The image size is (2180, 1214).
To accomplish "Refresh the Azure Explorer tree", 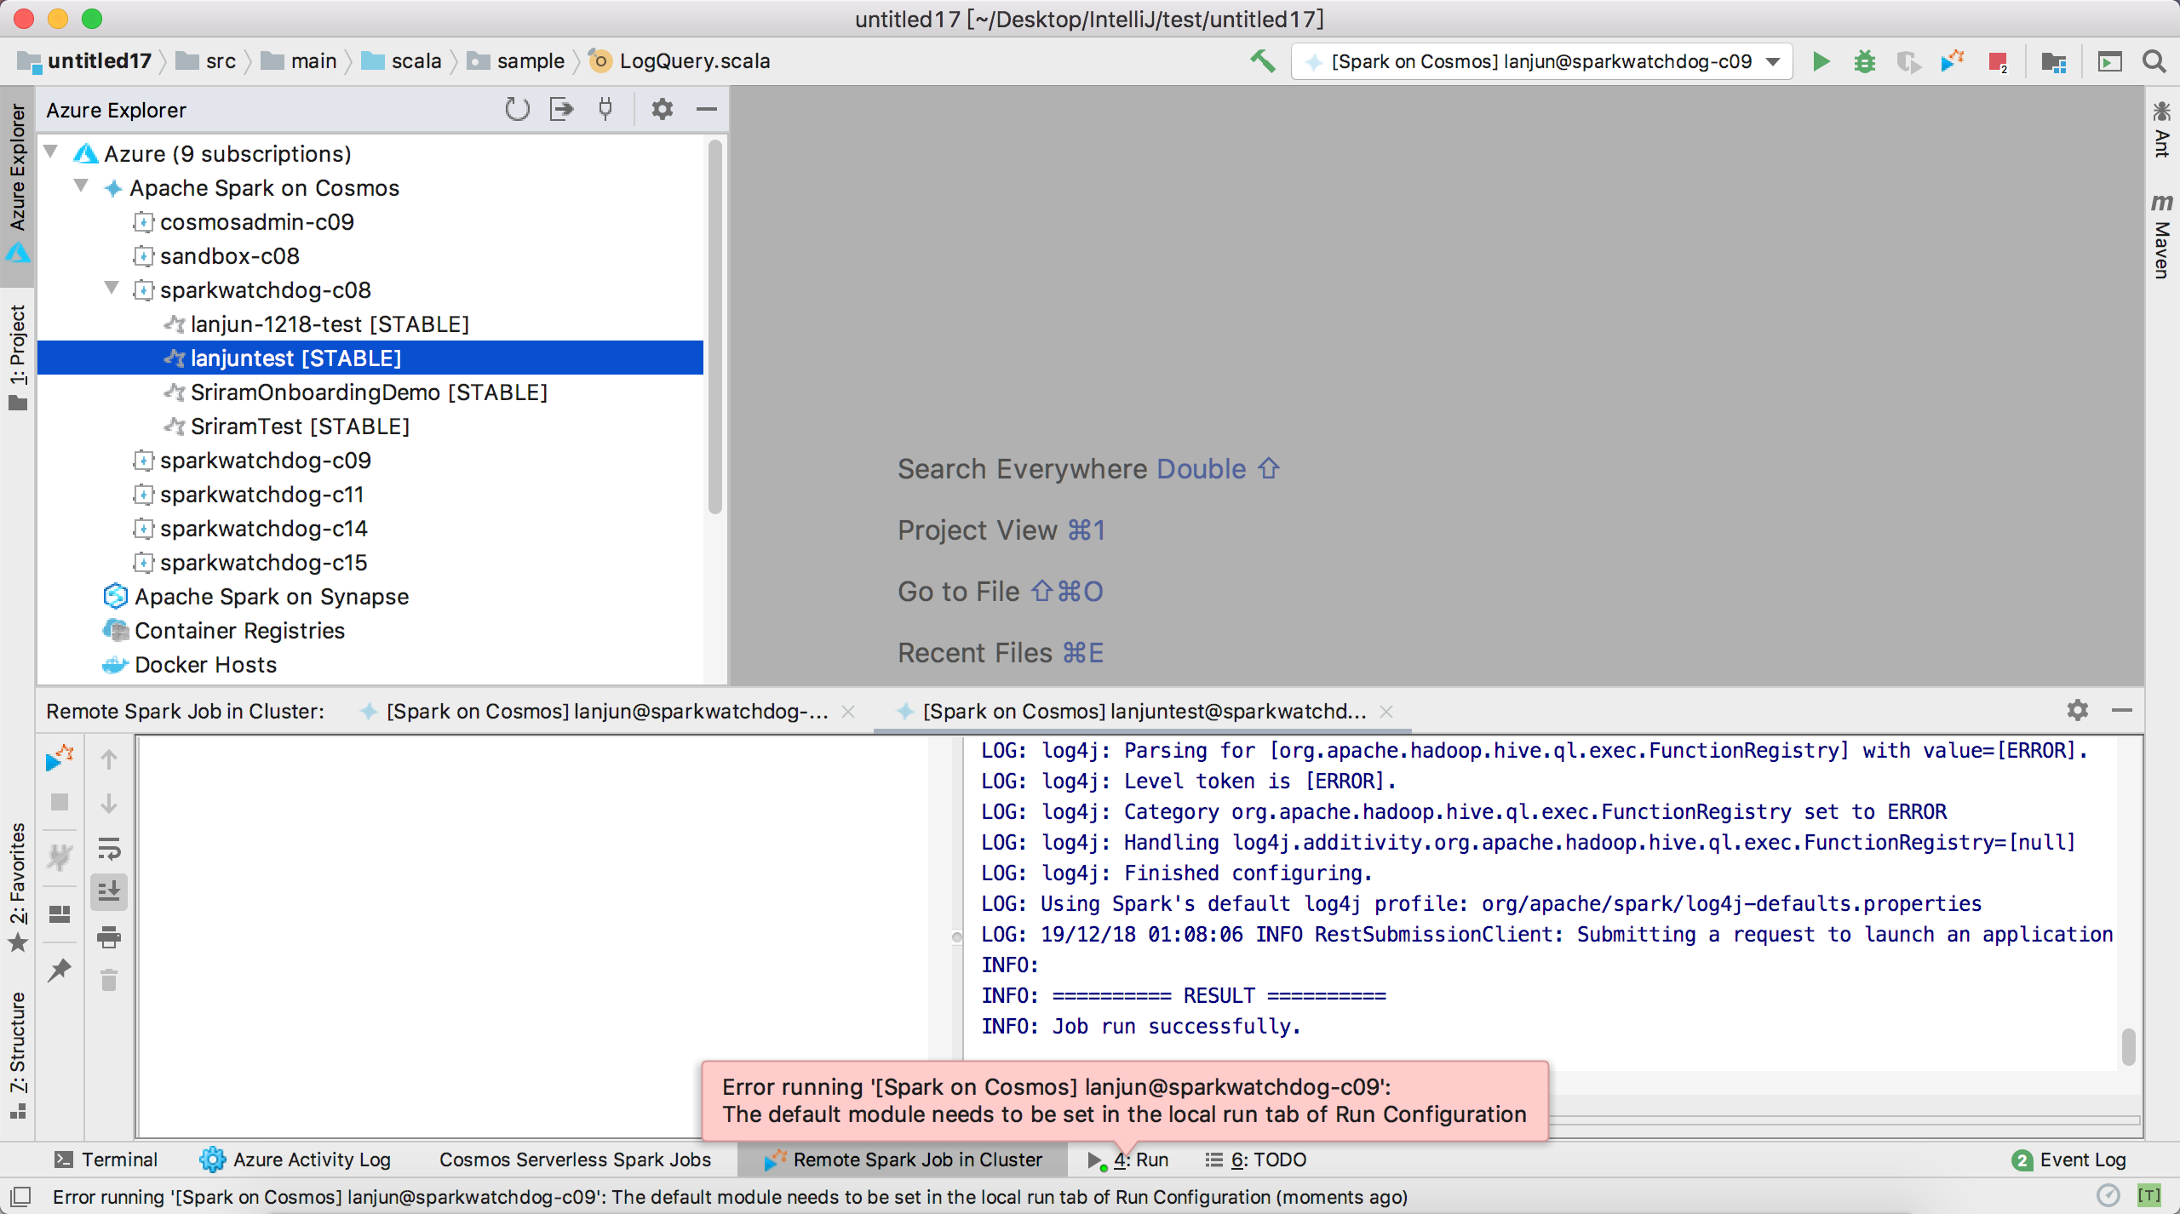I will coord(516,109).
